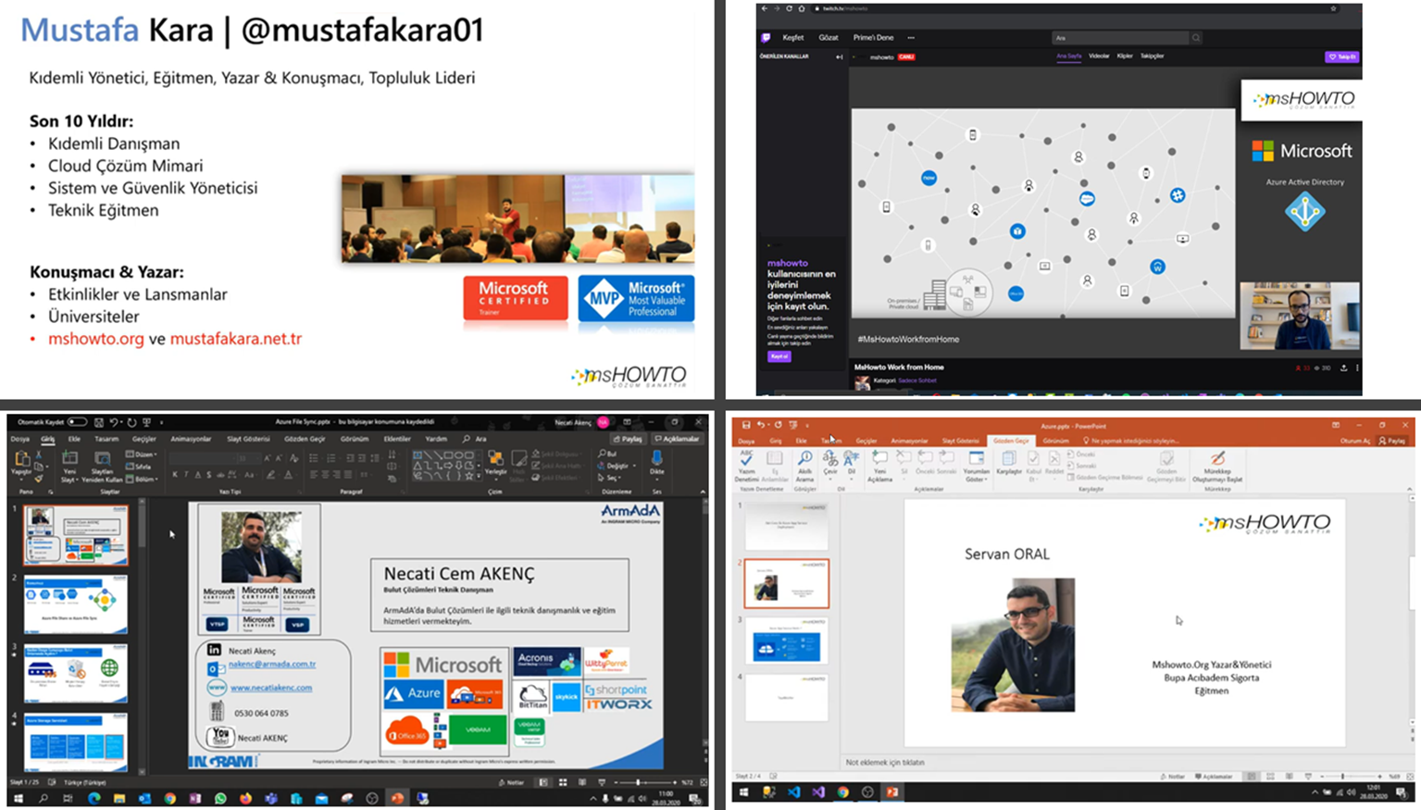The image size is (1421, 810).
Task: Click Twitch search input field
Action: (x=1121, y=38)
